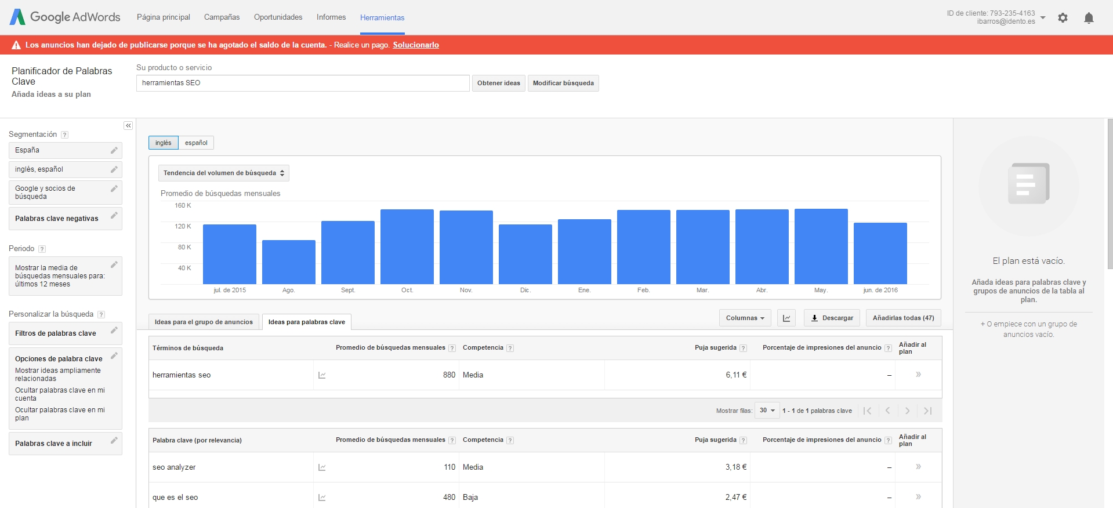1113x508 pixels.
Task: Click Términos de búsqueda column header
Action: point(188,348)
